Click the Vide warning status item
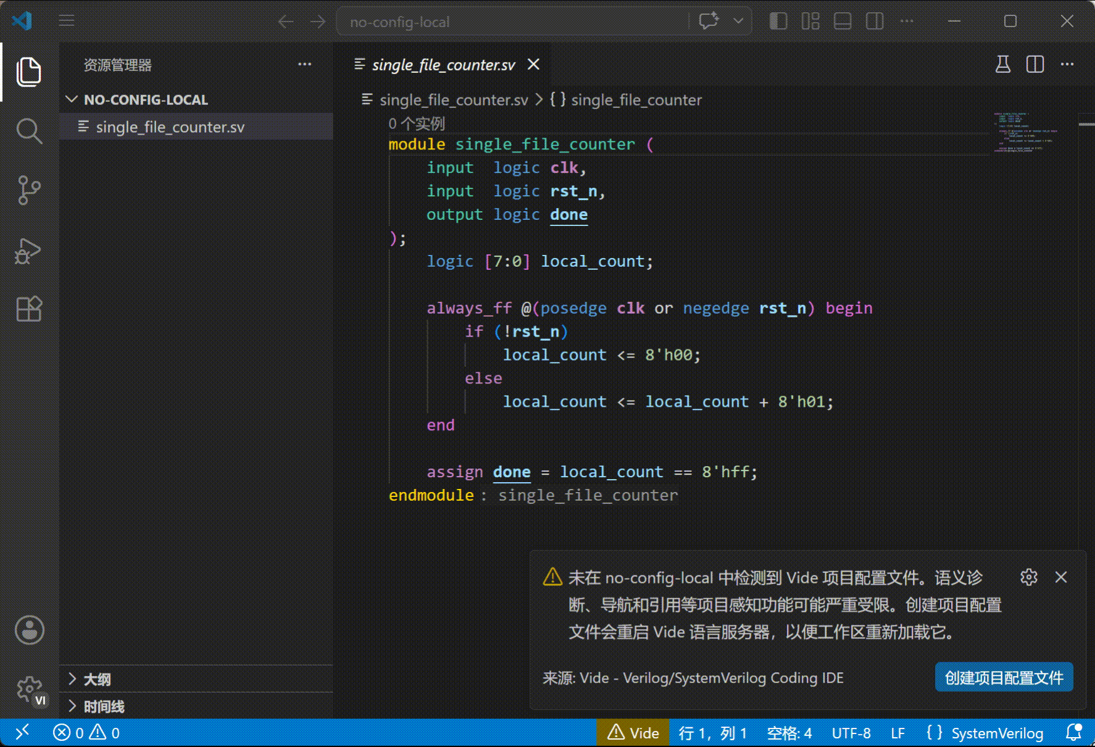The image size is (1095, 747). tap(633, 733)
